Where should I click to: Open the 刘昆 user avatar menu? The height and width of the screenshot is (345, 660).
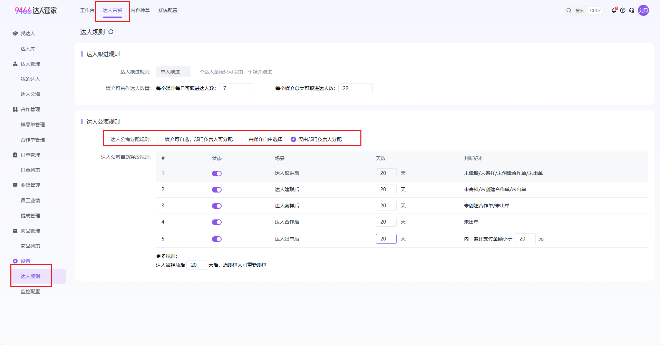click(643, 10)
